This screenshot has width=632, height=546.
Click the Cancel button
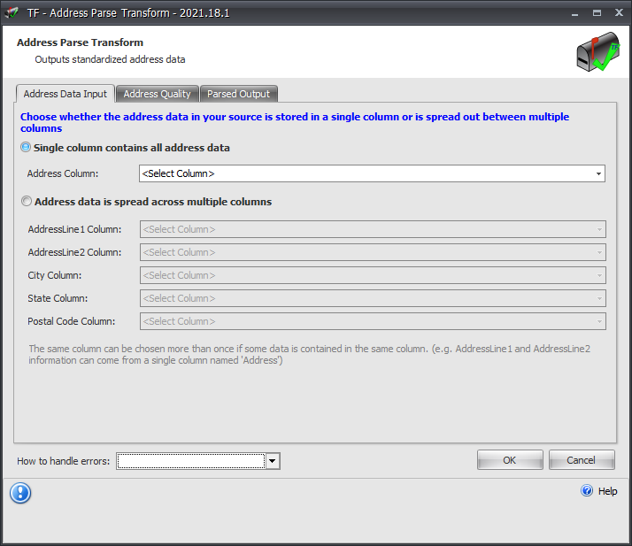coord(582,460)
